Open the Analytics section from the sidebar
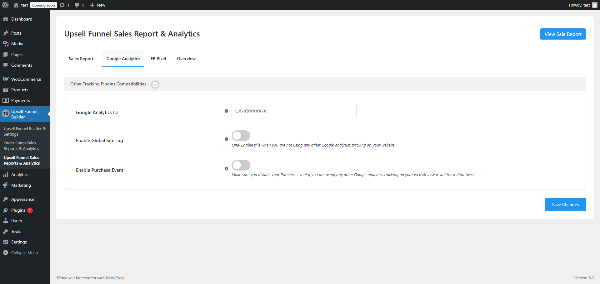Screen dimensions: 600x284 (x=19, y=175)
